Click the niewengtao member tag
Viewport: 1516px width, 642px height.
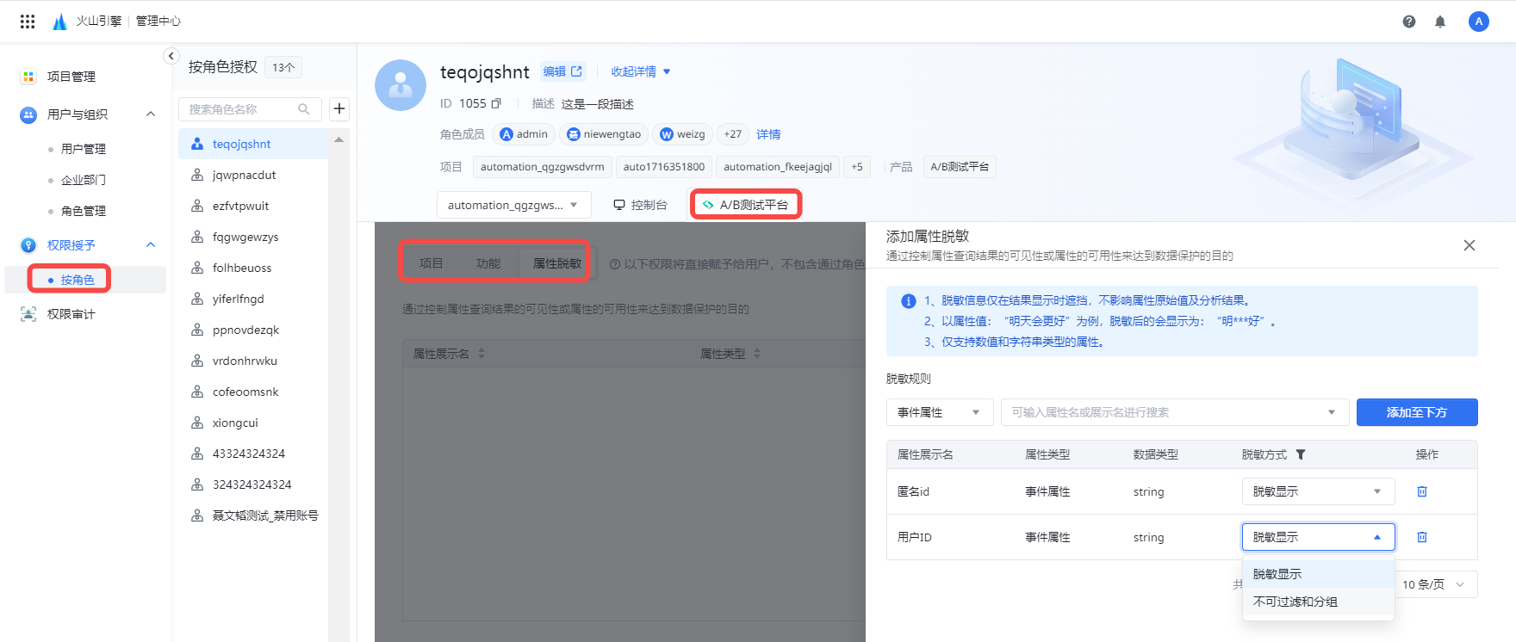[x=604, y=134]
